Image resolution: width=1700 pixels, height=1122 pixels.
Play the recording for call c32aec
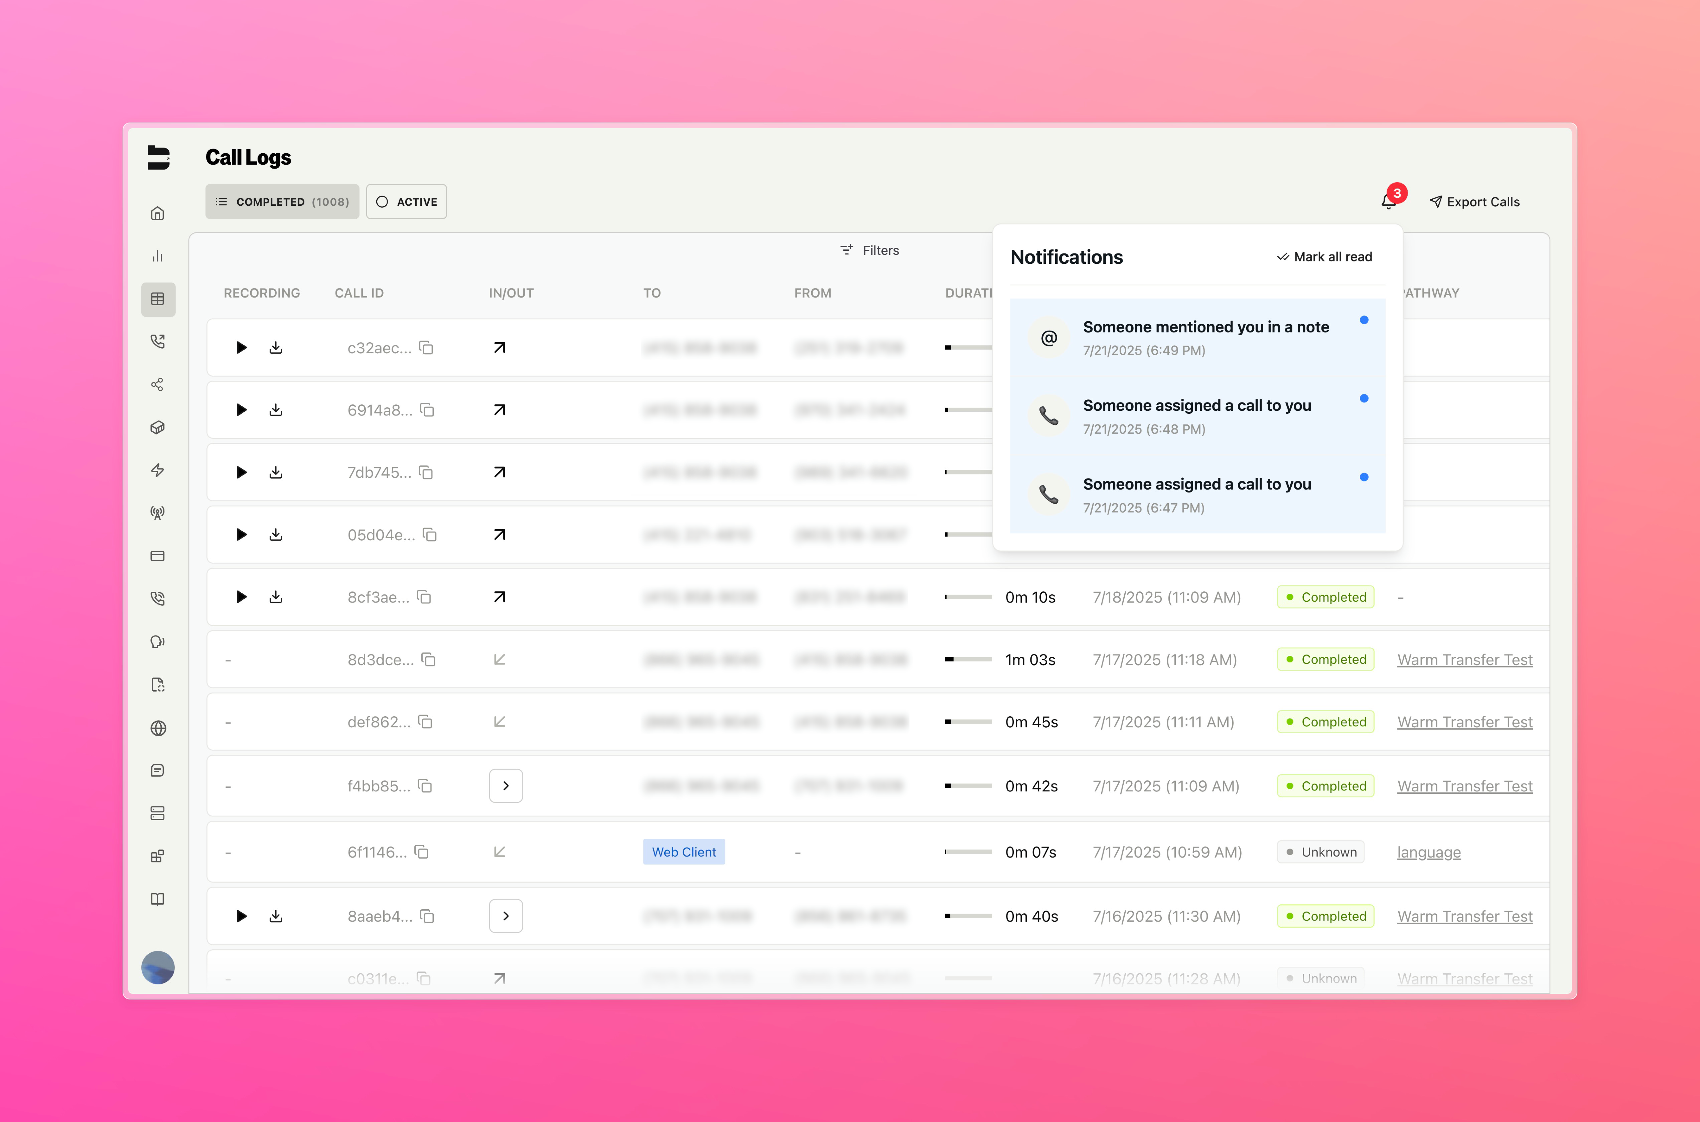pyautogui.click(x=241, y=347)
